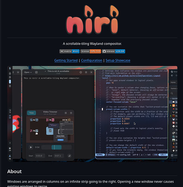The width and height of the screenshot is (183, 187).
Task: Click the About heading
Action: pyautogui.click(x=15, y=171)
